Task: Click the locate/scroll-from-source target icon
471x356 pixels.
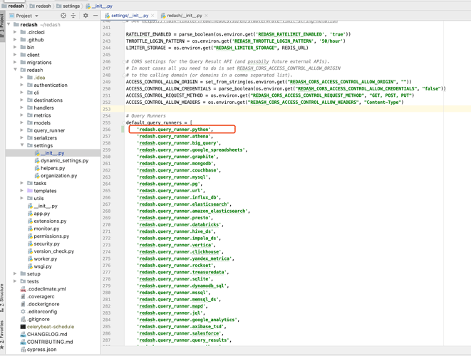Action: click(x=63, y=16)
